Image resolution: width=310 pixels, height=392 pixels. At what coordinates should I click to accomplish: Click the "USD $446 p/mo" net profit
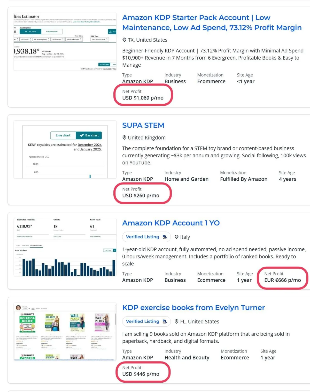click(x=141, y=374)
